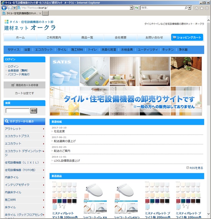Image resolution: width=211 pixels, height=219 pixels.
Task: Open the recent pages dropdown beside Forward
Action: tap(15, 8)
